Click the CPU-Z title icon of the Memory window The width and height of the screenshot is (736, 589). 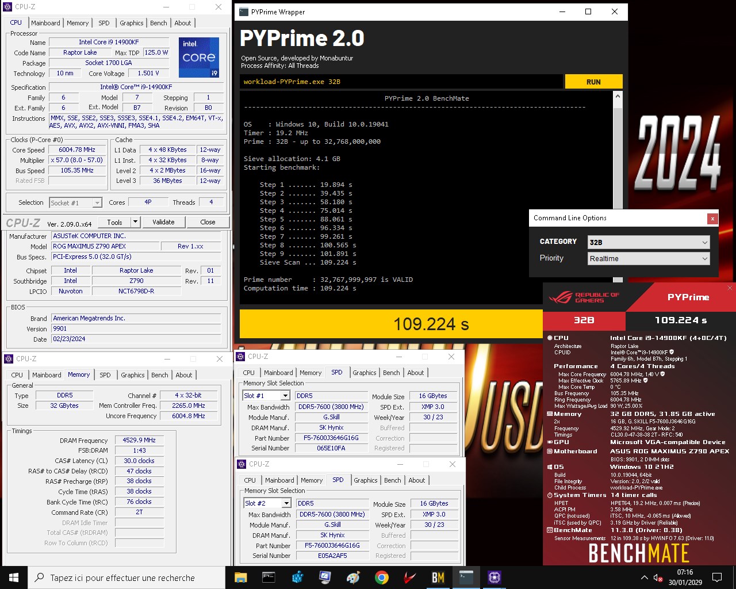pyautogui.click(x=9, y=358)
